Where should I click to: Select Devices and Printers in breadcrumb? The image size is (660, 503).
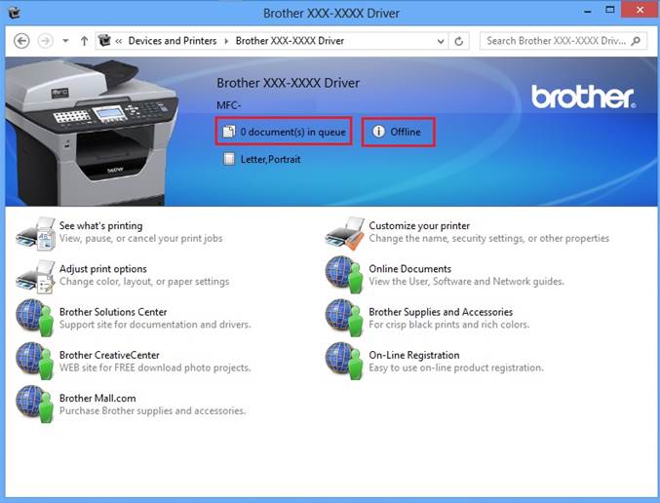[x=174, y=41]
